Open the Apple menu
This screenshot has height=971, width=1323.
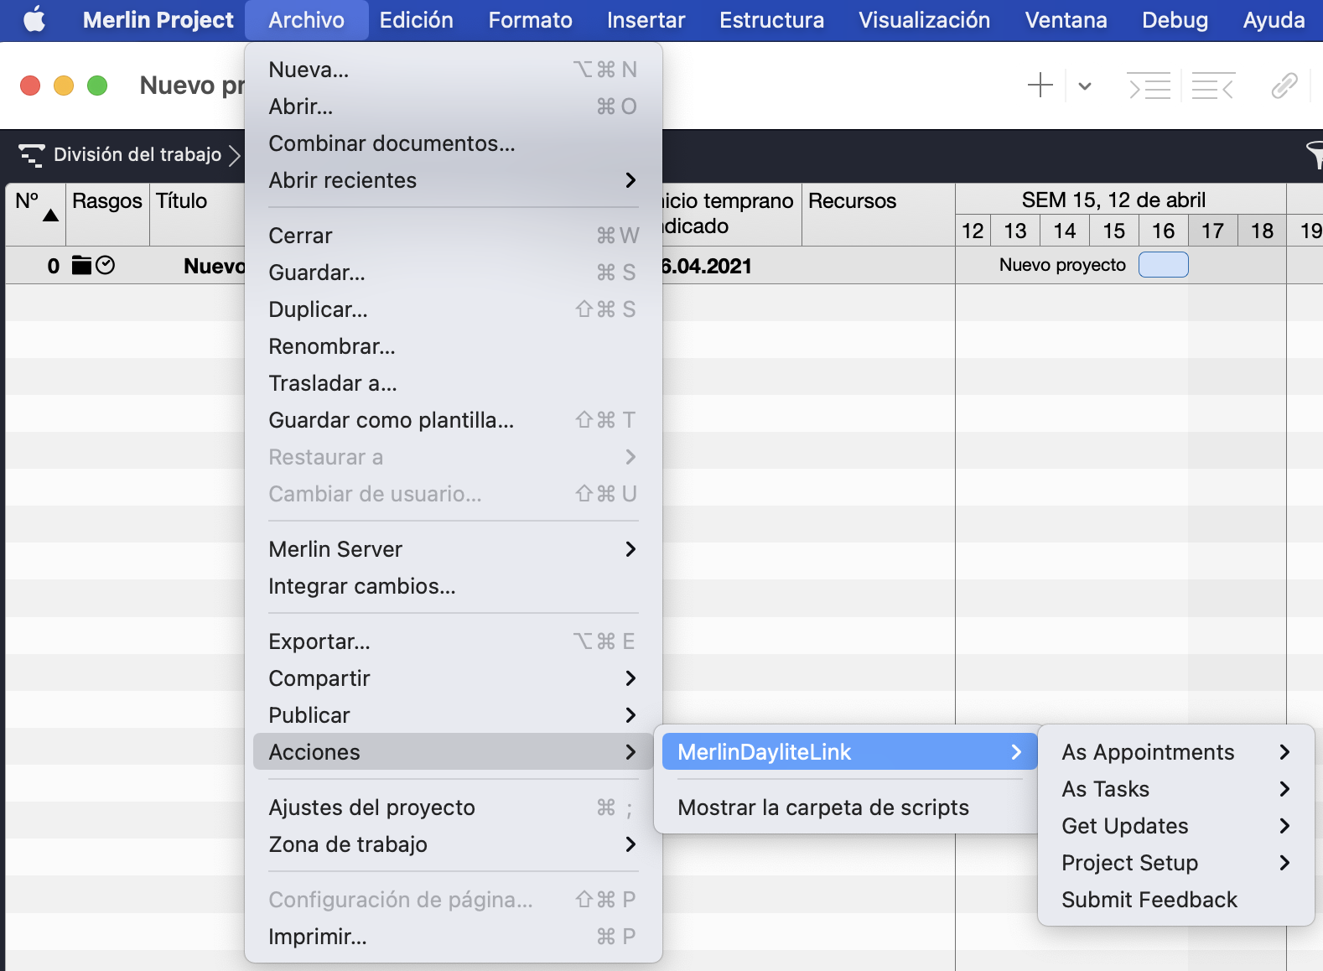point(34,20)
